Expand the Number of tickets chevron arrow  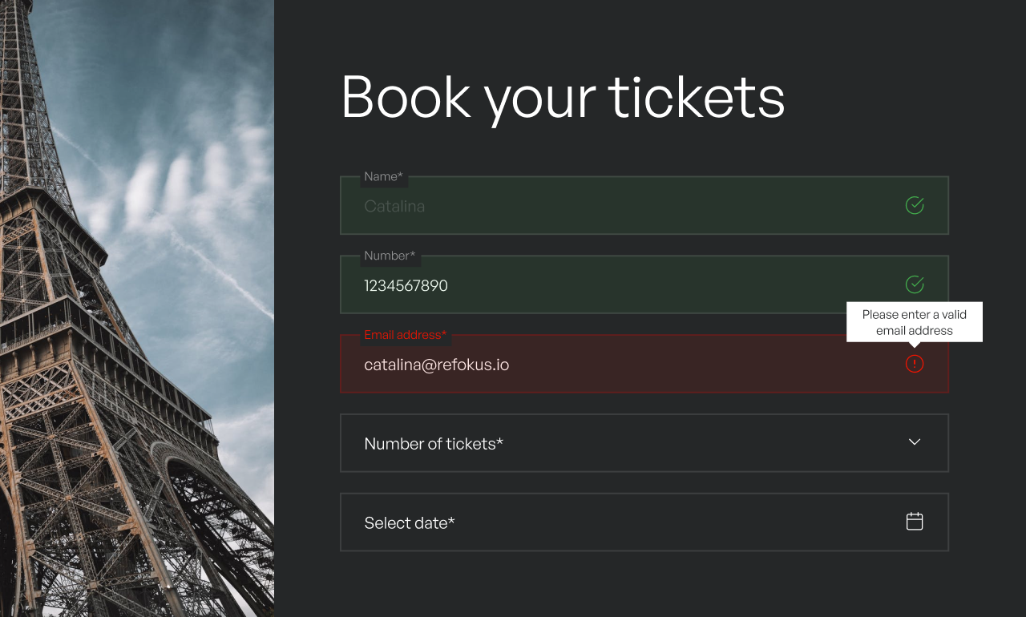915,442
